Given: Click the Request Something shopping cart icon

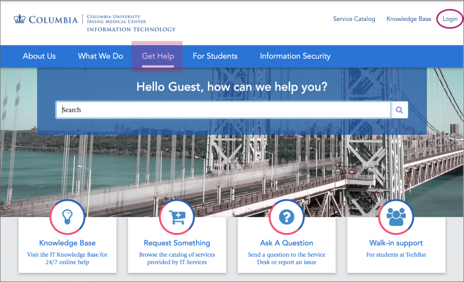Looking at the screenshot, I should [x=177, y=217].
